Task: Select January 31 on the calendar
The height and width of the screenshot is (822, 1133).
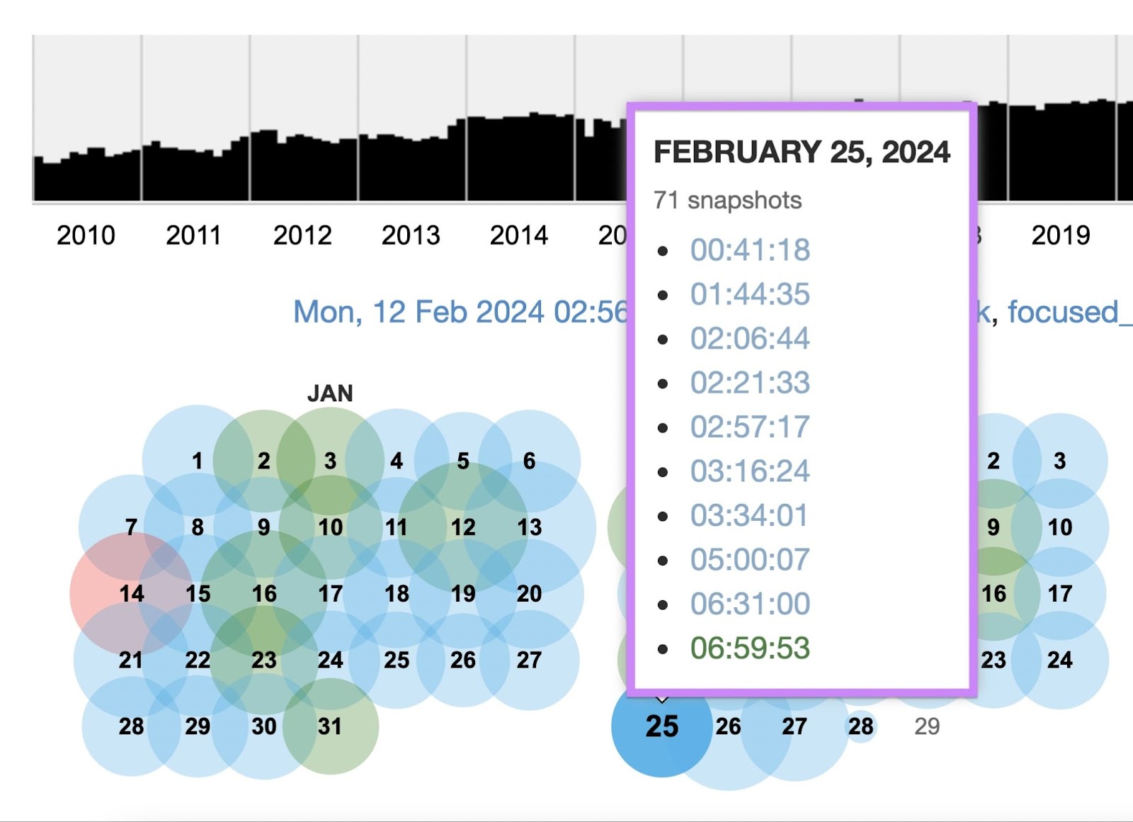Action: coord(329,726)
